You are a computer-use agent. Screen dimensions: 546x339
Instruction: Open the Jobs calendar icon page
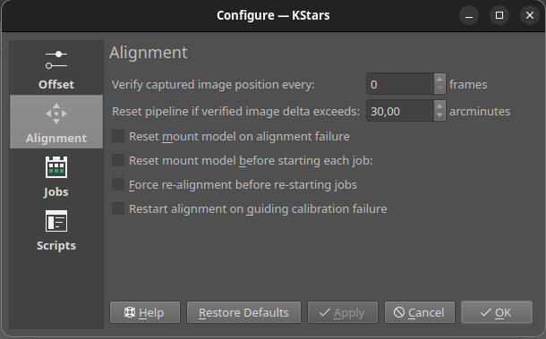(x=56, y=167)
